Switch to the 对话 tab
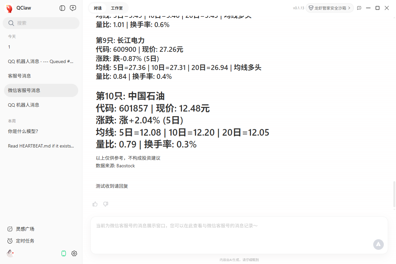 click(x=97, y=8)
